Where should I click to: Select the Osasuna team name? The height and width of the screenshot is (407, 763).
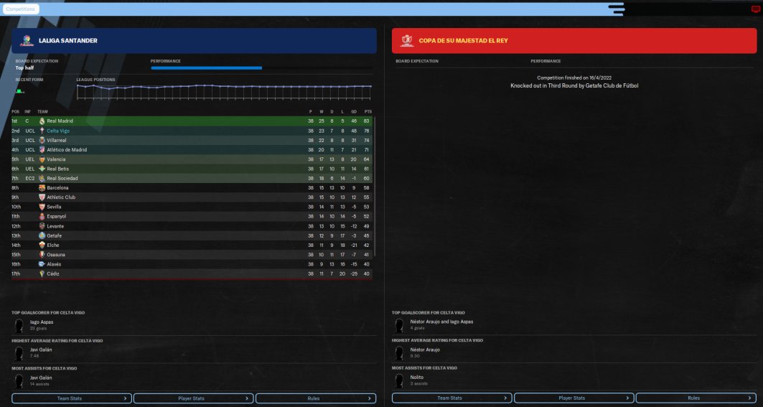56,255
